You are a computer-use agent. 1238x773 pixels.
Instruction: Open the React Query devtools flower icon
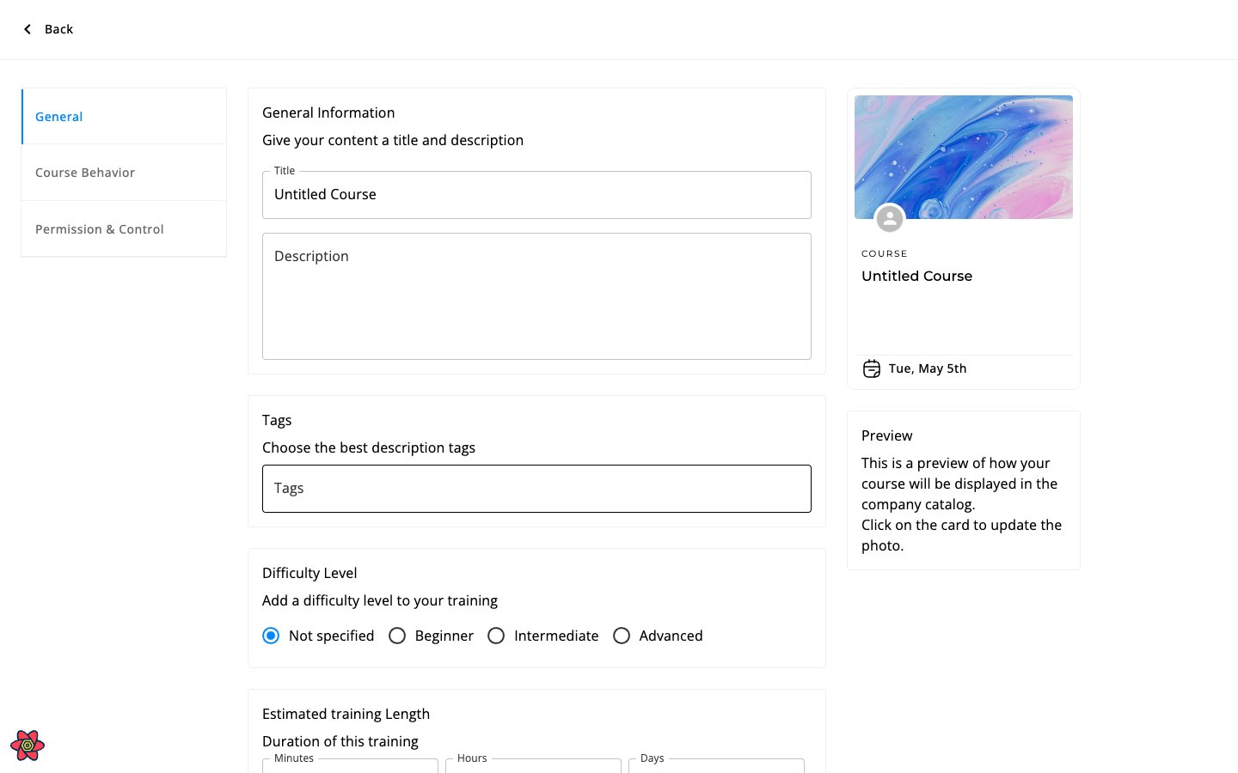[28, 746]
